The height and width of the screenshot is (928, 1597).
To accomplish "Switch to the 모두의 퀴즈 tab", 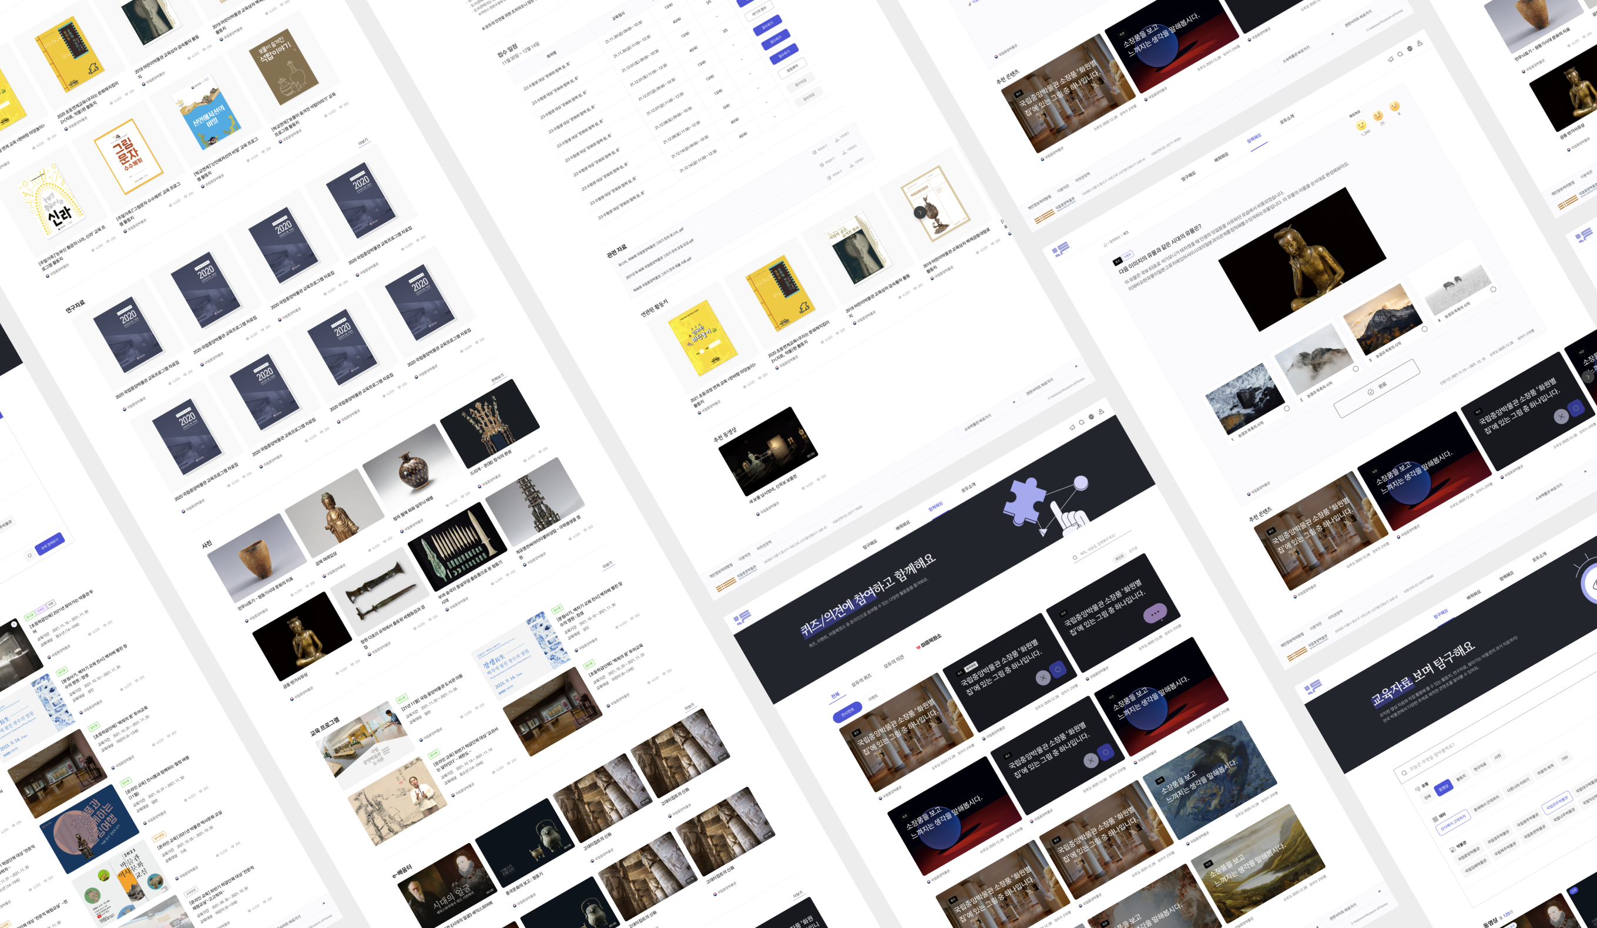I will point(861,680).
